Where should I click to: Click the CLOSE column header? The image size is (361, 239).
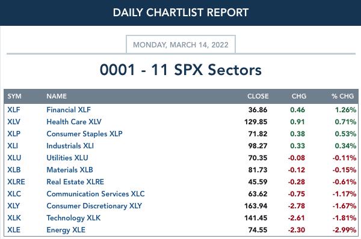tap(258, 96)
